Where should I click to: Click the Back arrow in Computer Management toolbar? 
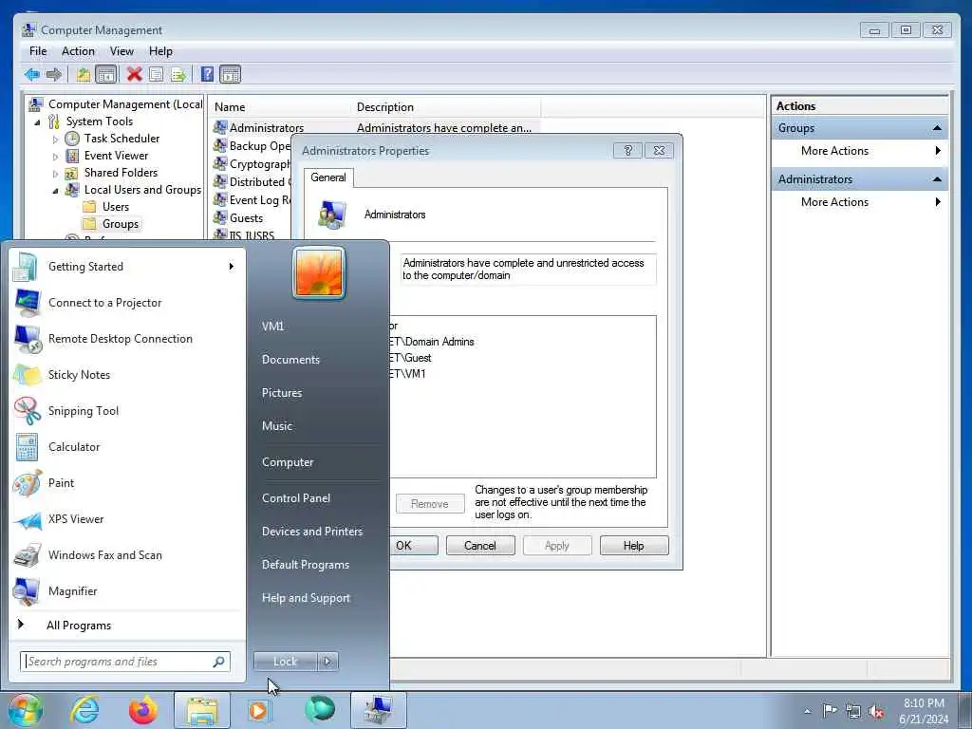click(31, 75)
